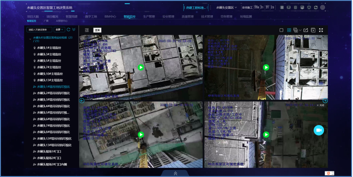Select 水碾头3#塔吊吊钩可视化 camera
This screenshot has height=177, width=353.
pos(53,100)
